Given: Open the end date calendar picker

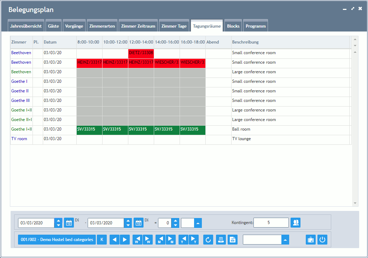Looking at the screenshot, I should click(x=139, y=223).
